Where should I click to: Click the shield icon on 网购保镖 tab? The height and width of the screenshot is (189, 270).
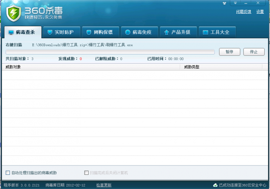(x=89, y=32)
